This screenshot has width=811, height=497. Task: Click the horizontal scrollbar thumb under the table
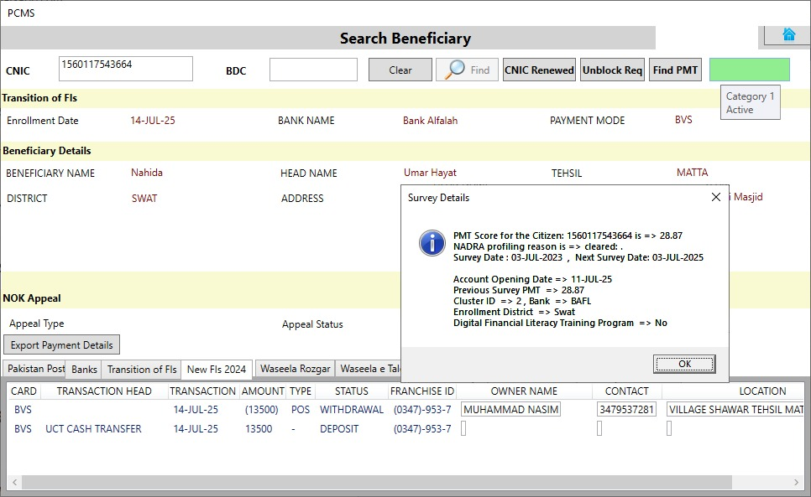(x=377, y=482)
